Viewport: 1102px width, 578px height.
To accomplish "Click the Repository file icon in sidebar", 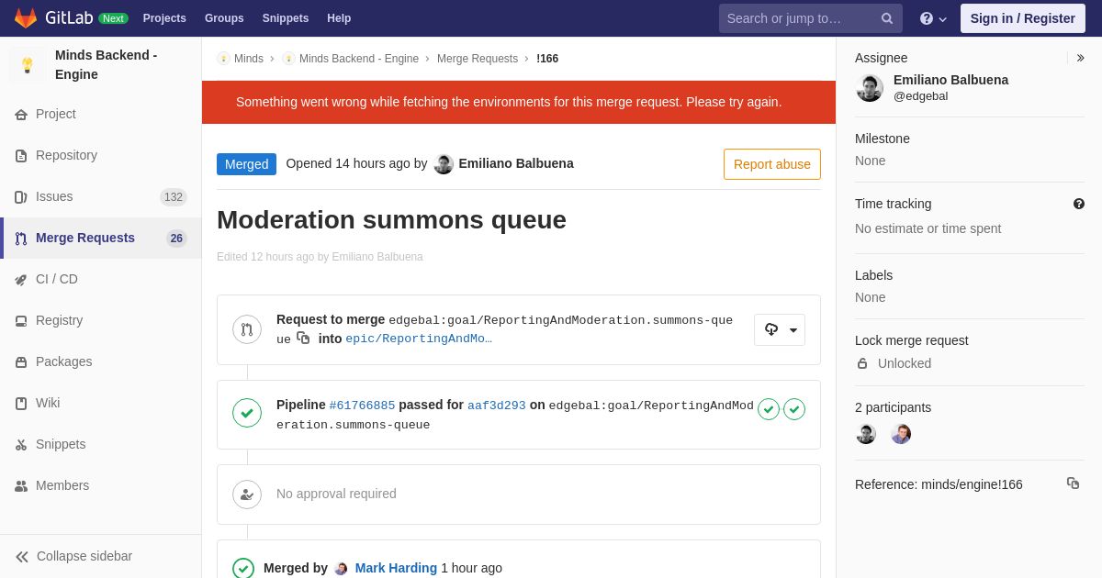I will point(21,156).
